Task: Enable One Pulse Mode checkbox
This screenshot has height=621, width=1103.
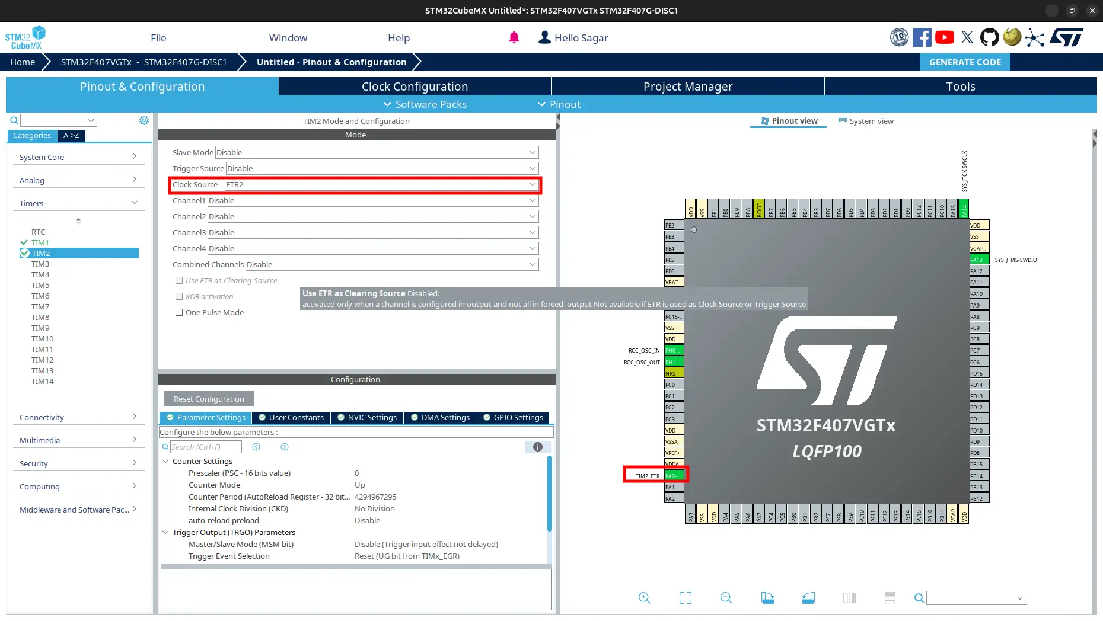Action: point(179,312)
